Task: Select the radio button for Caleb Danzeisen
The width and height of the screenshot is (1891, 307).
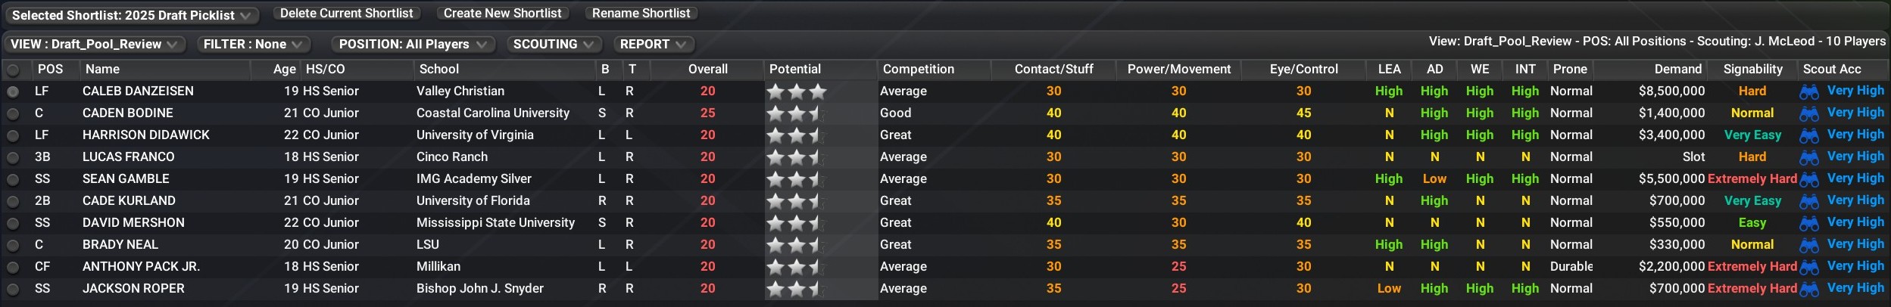Action: [x=13, y=91]
